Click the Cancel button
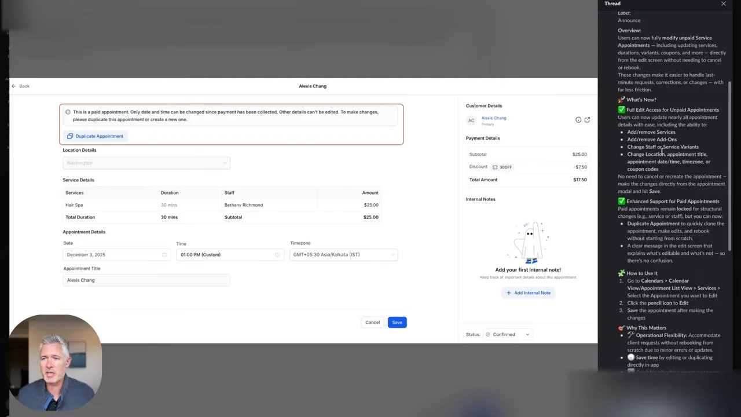The height and width of the screenshot is (417, 741). pyautogui.click(x=372, y=323)
